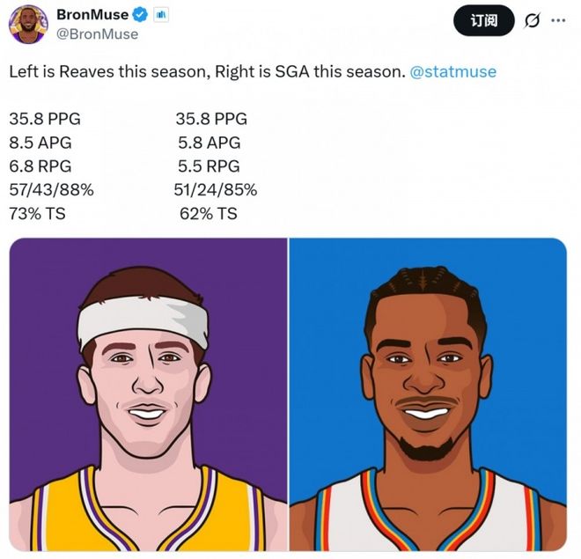Click the 5.8 APG stat line
The width and height of the screenshot is (581, 559).
[208, 143]
